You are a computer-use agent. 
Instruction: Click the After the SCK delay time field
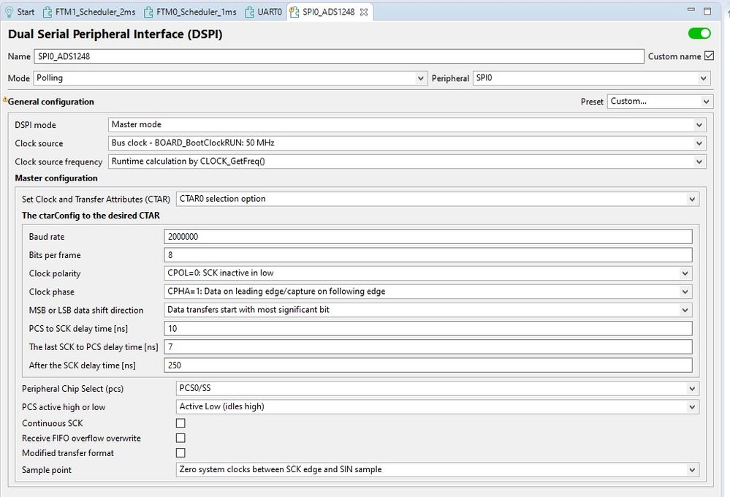click(428, 365)
